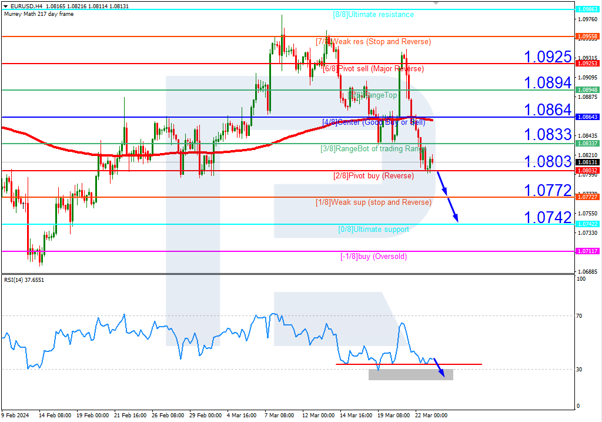Click the 1.08131 current price tag on axis
The width and height of the screenshot is (602, 422).
pyautogui.click(x=587, y=162)
